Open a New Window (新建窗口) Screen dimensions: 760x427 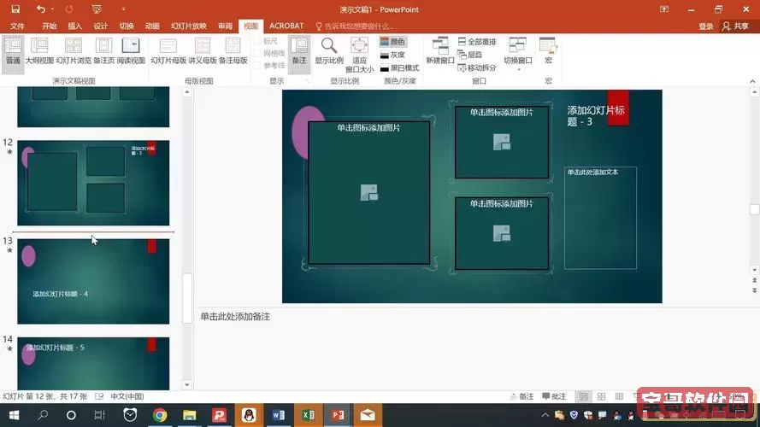click(x=440, y=50)
